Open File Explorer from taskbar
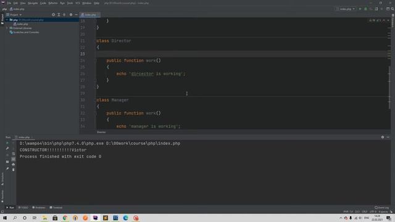395x222 pixels. click(x=44, y=218)
